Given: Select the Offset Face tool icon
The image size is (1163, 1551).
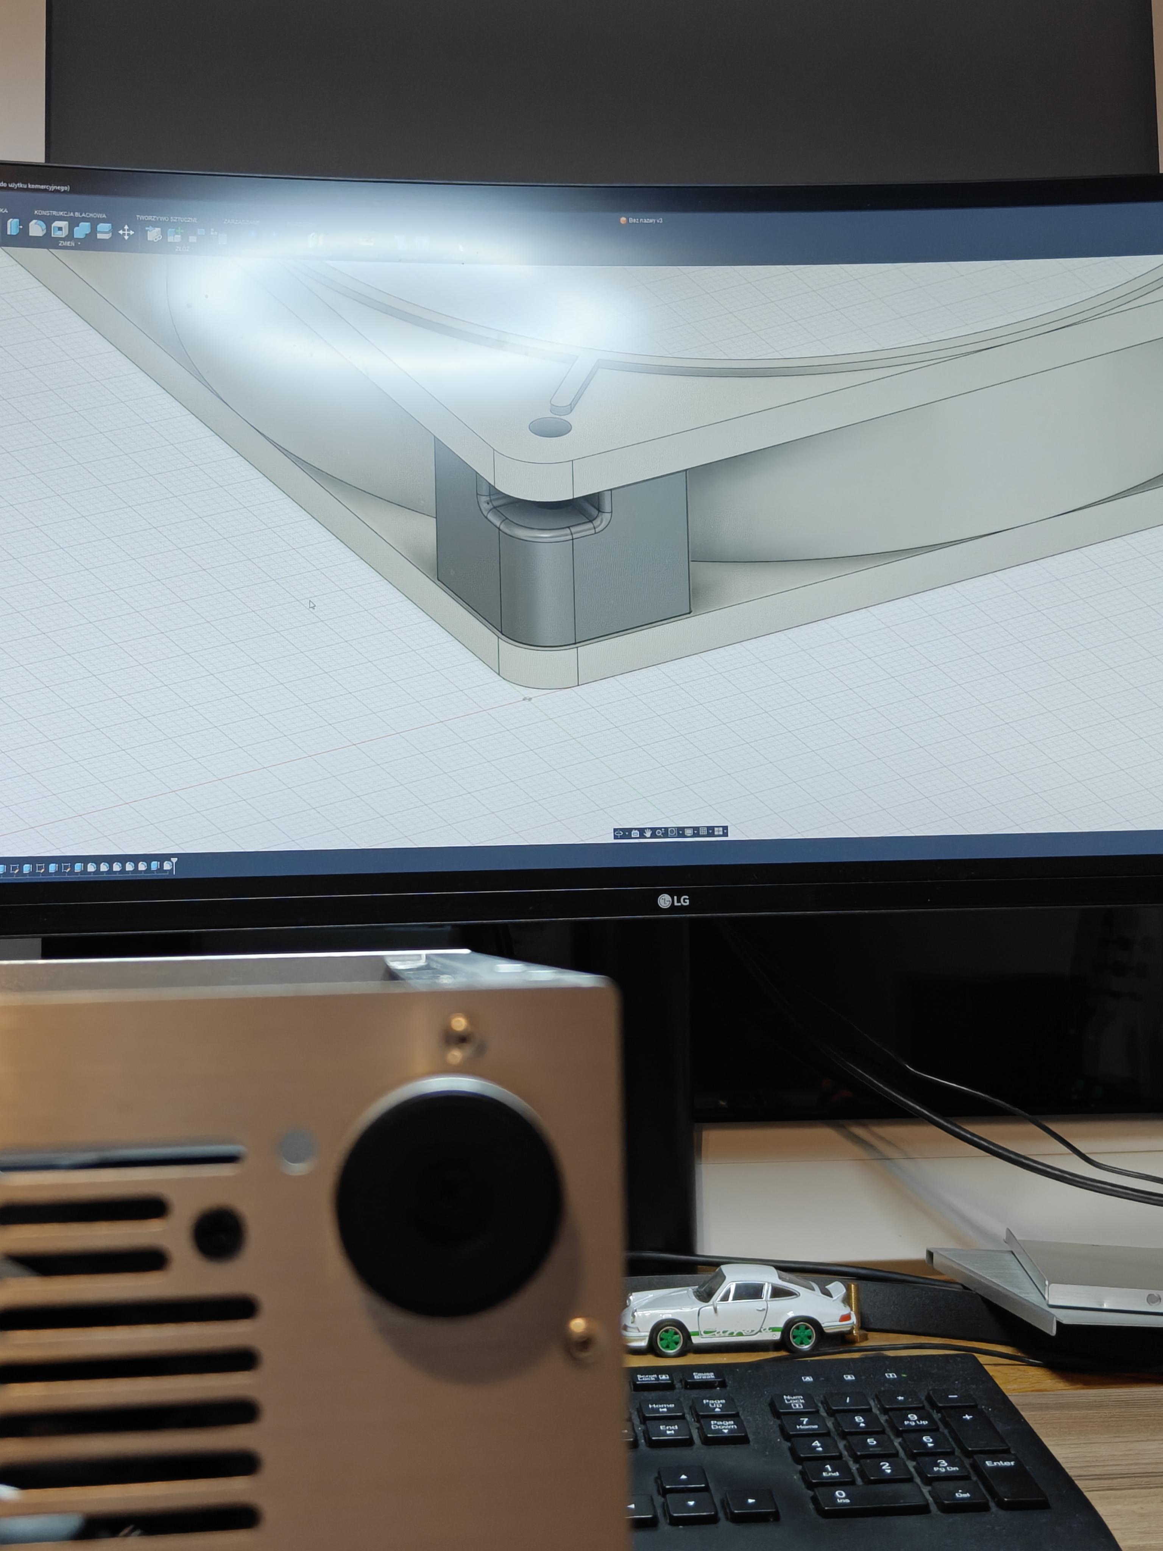Looking at the screenshot, I should [x=104, y=231].
